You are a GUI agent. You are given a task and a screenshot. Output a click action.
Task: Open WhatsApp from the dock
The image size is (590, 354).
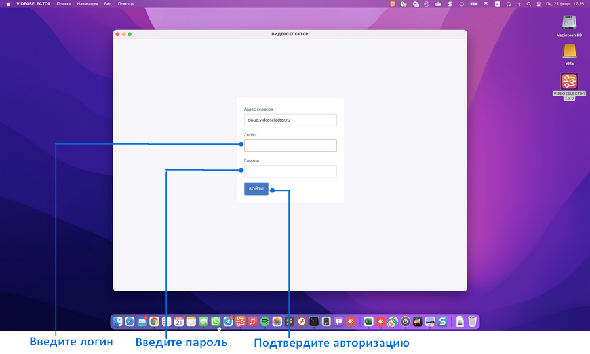tap(216, 321)
